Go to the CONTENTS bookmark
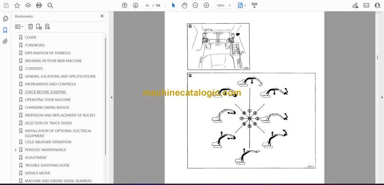Viewport: 384px width, 185px height. point(34,68)
